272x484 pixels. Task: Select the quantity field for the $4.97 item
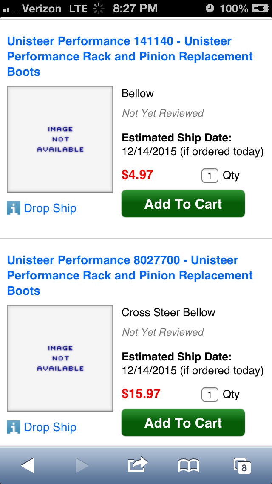[x=210, y=176]
